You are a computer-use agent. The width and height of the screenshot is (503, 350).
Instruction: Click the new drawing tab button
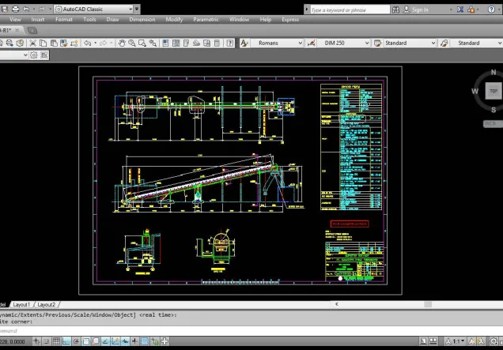[32, 31]
